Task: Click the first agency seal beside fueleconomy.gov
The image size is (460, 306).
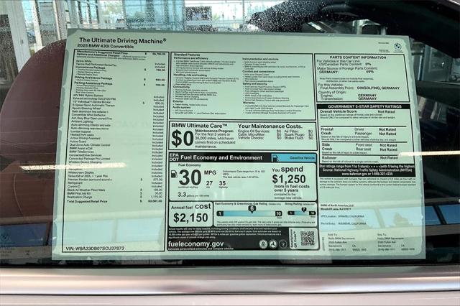Action: [x=263, y=244]
